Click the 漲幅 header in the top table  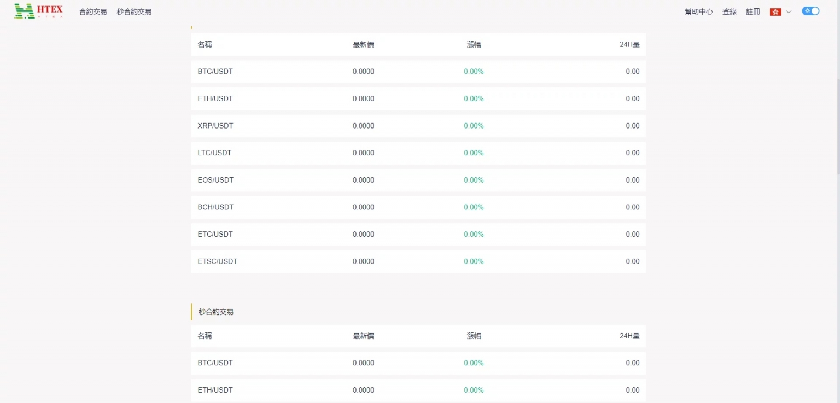[x=474, y=45]
